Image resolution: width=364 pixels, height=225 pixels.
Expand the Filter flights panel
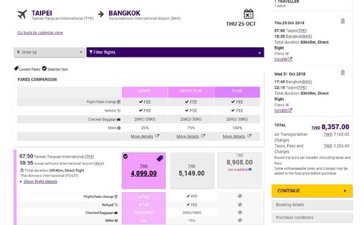click(x=175, y=52)
